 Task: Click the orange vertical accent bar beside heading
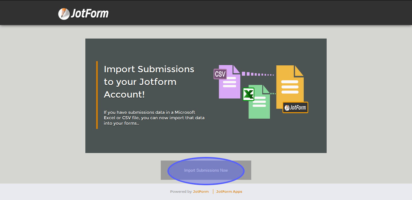(x=97, y=95)
